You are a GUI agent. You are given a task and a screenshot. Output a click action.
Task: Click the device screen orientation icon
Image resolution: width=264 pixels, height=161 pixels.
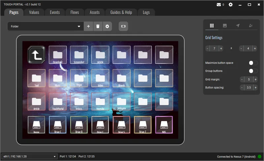coord(123,26)
